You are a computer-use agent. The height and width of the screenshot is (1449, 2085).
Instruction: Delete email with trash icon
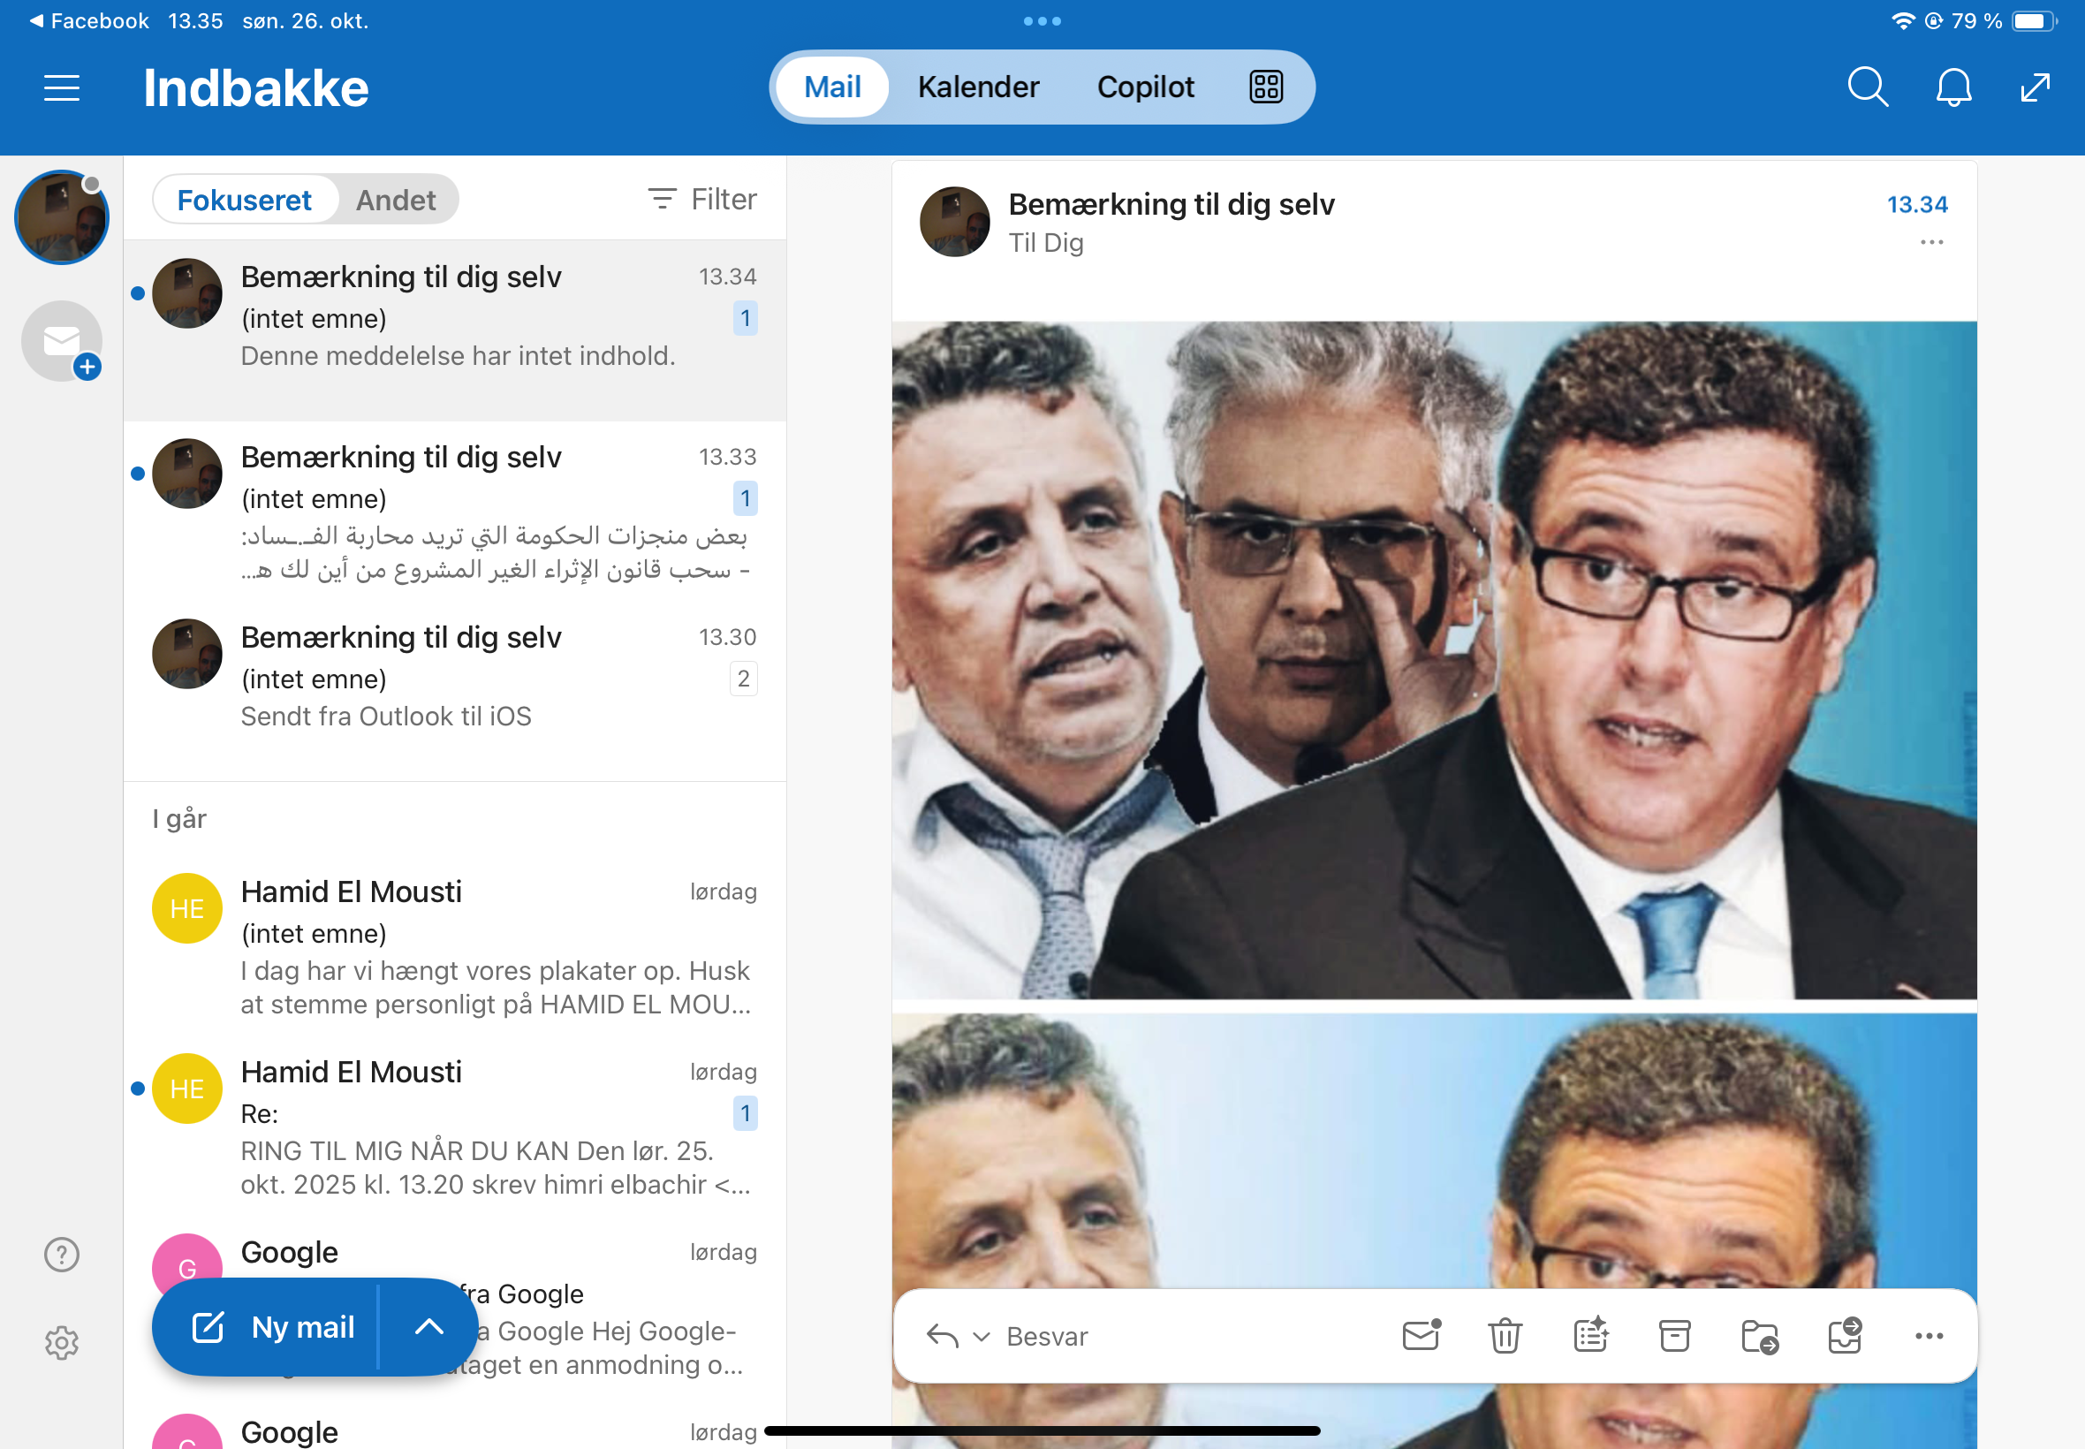click(x=1504, y=1336)
